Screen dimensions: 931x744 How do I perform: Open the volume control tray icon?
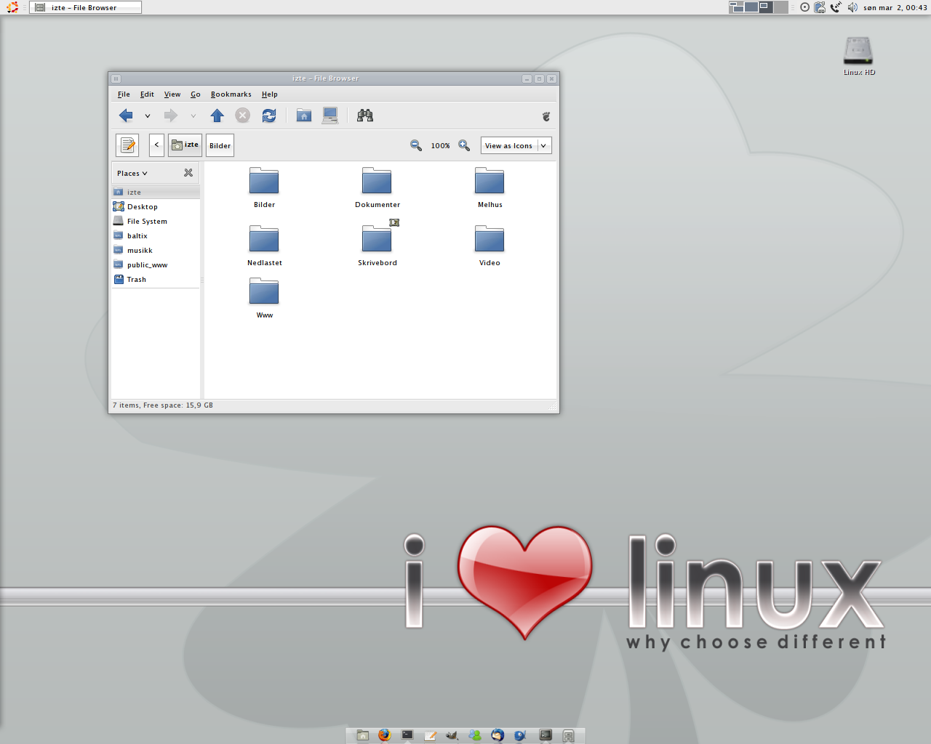click(852, 7)
